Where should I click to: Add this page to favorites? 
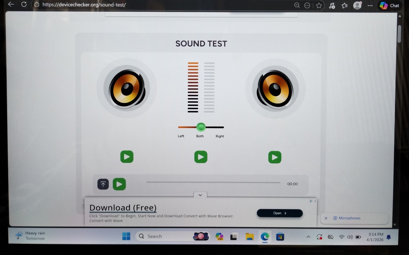(x=319, y=5)
